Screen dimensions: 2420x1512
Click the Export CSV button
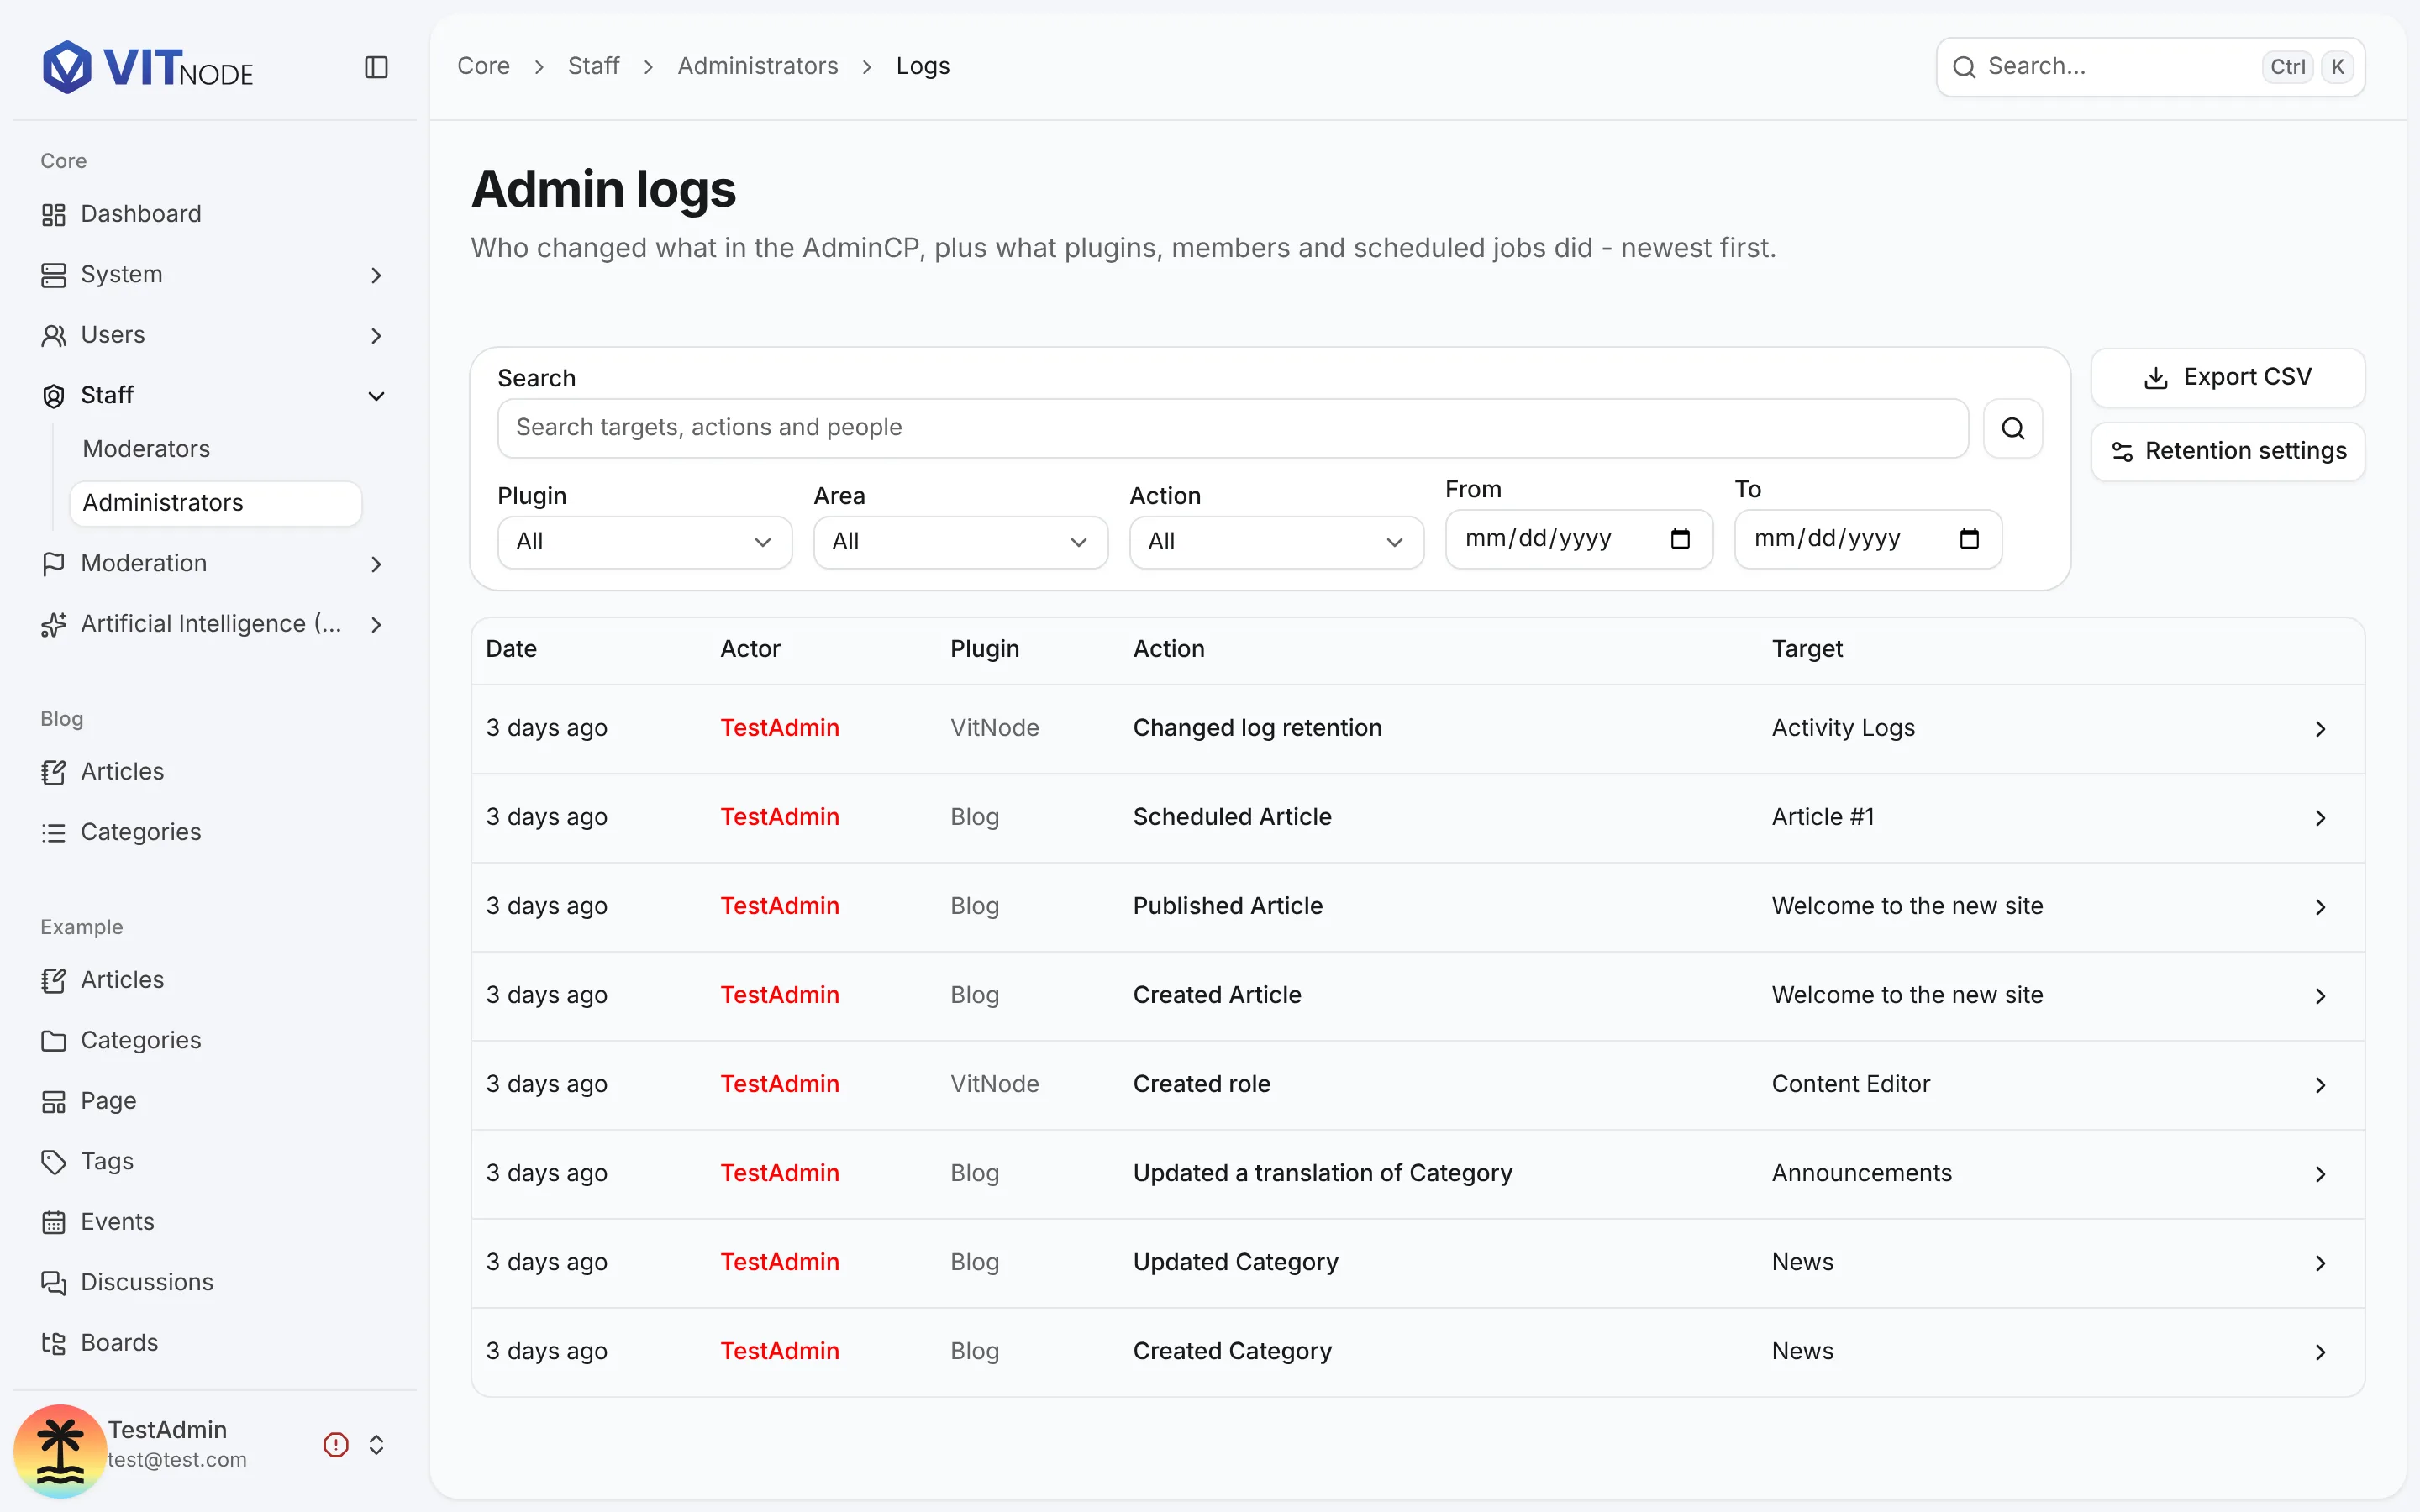coord(2228,377)
